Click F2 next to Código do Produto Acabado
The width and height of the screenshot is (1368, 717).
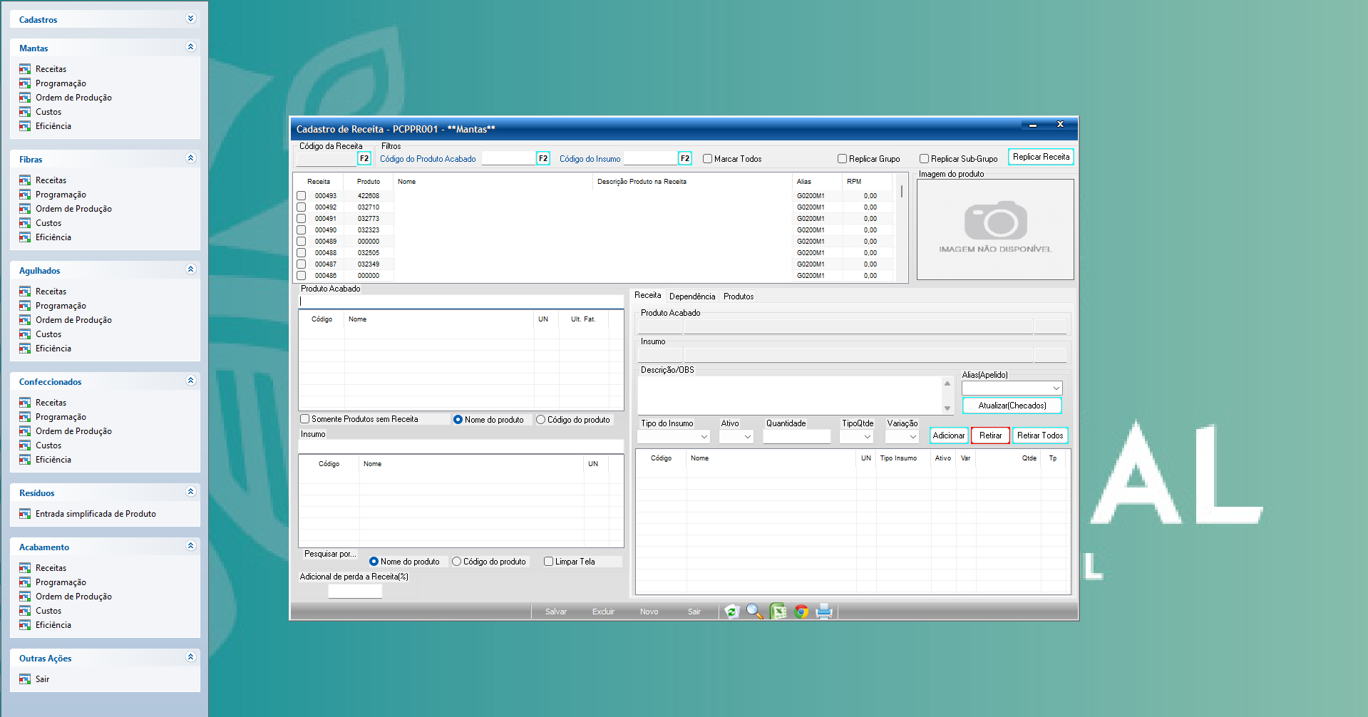[543, 158]
